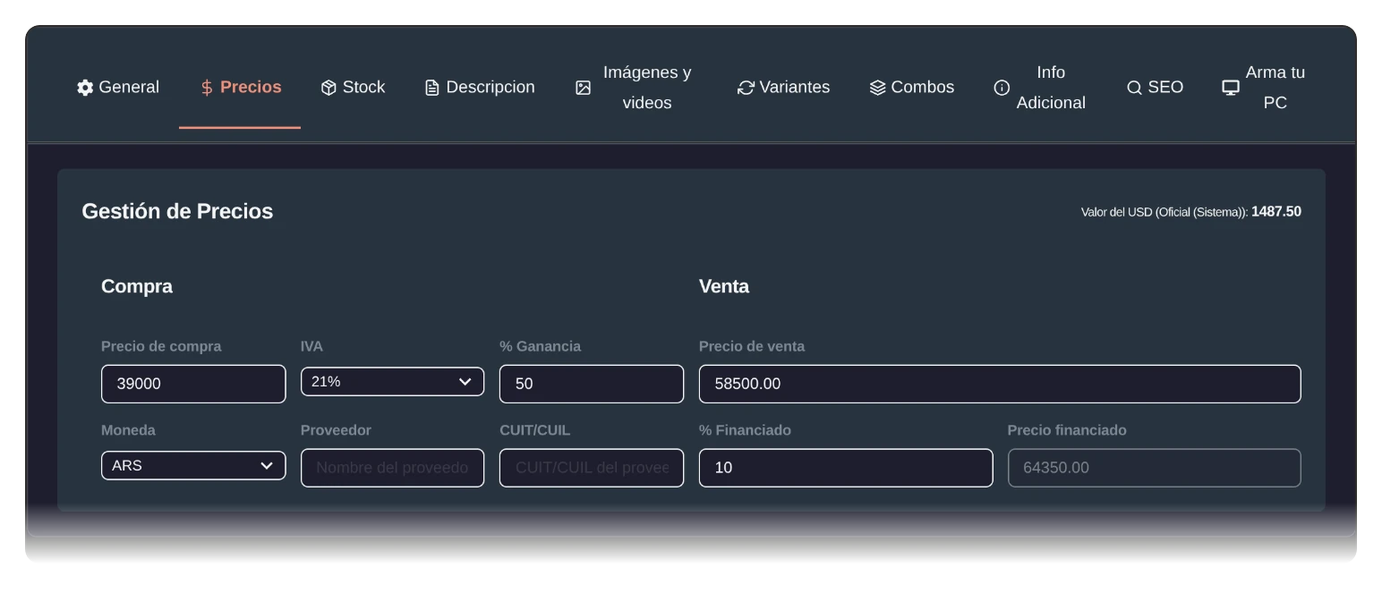Click the % Financiado field
The image size is (1382, 610).
point(846,468)
